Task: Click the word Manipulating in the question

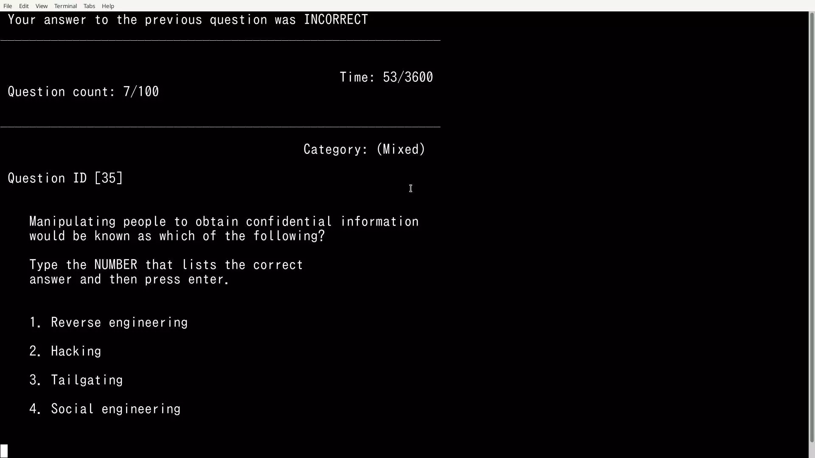Action: [x=72, y=222]
